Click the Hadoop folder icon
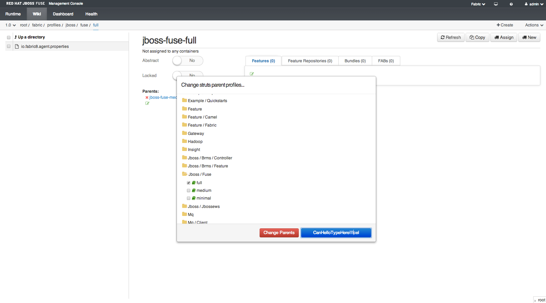The image size is (546, 303). tap(184, 141)
